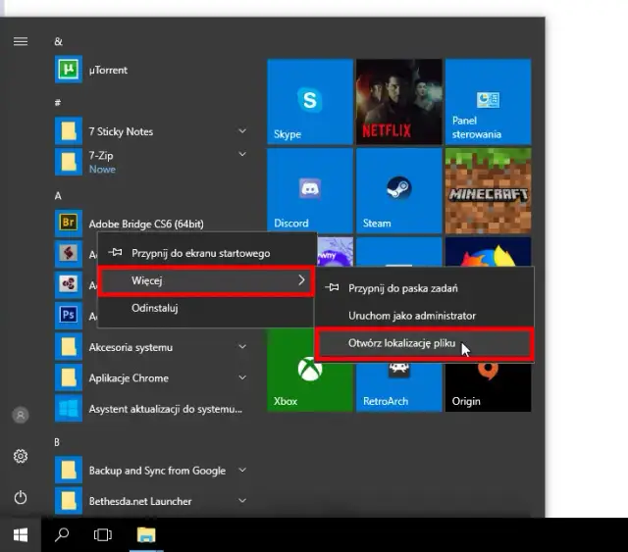Choose Uruchom jako administrator

coord(425,316)
